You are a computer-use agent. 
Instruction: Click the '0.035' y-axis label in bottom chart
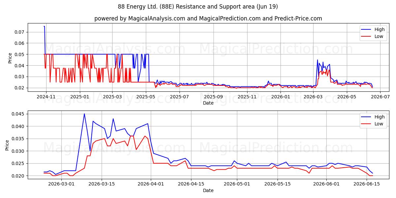(x=18, y=139)
